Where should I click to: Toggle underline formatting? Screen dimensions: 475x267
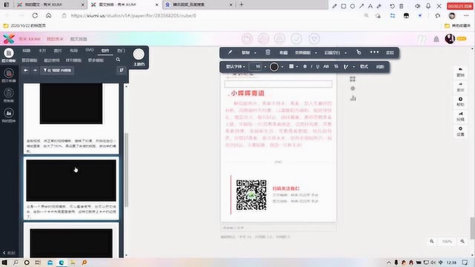318,67
